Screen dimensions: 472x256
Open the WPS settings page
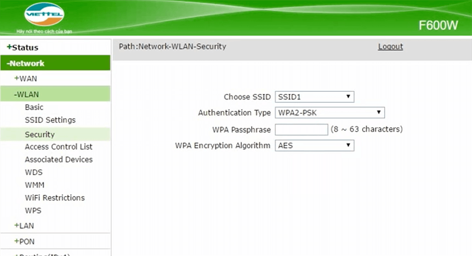tap(33, 210)
